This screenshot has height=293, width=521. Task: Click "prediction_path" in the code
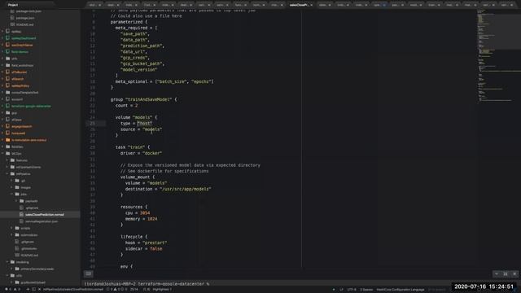[x=141, y=46]
